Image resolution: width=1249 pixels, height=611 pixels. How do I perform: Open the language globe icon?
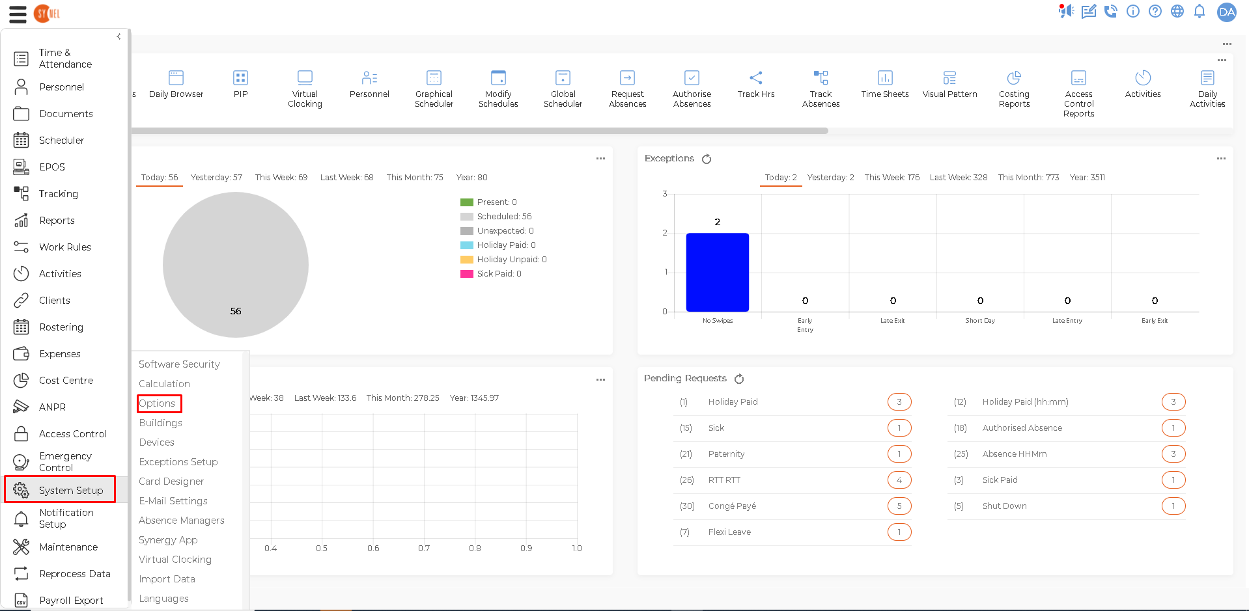[x=1177, y=11]
